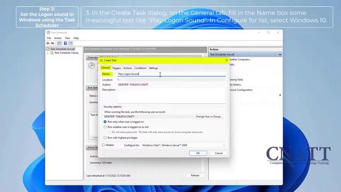This screenshot has width=341, height=192.
Task: Switch to the Settings tab
Action: click(x=153, y=68)
